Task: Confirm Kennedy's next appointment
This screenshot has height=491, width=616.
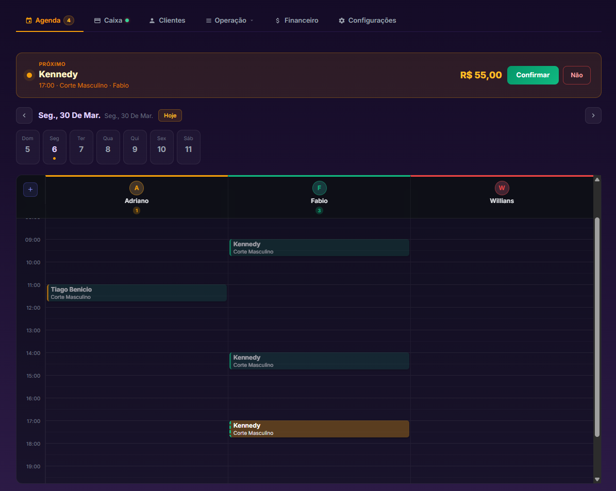Action: tap(532, 75)
